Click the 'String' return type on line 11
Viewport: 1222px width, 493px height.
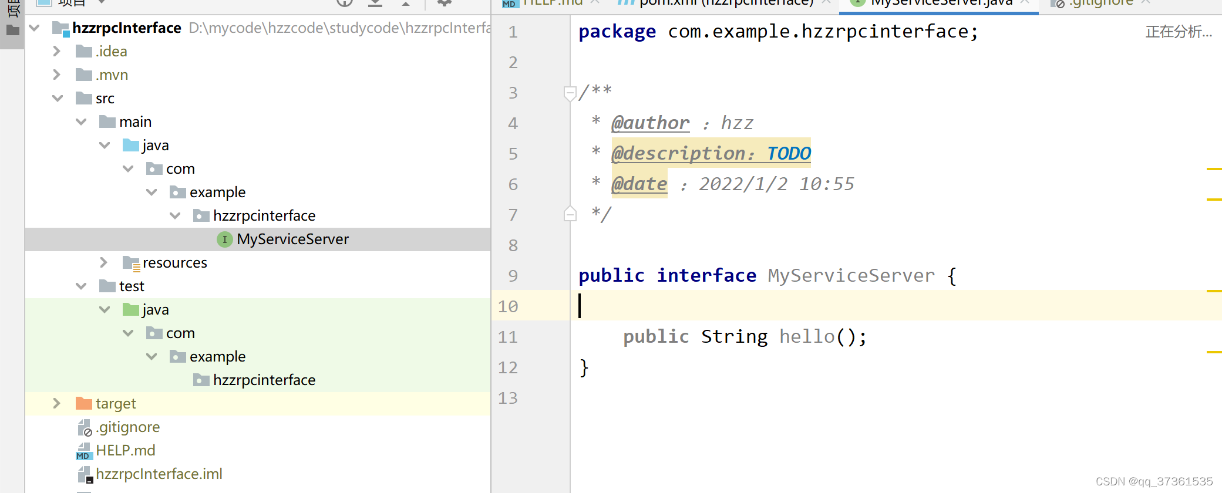(x=734, y=336)
